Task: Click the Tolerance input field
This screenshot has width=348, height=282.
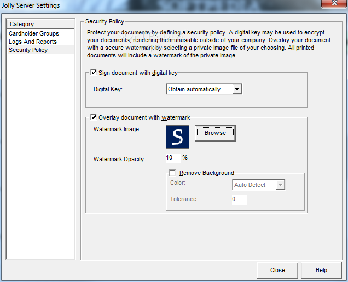Action: pos(239,199)
